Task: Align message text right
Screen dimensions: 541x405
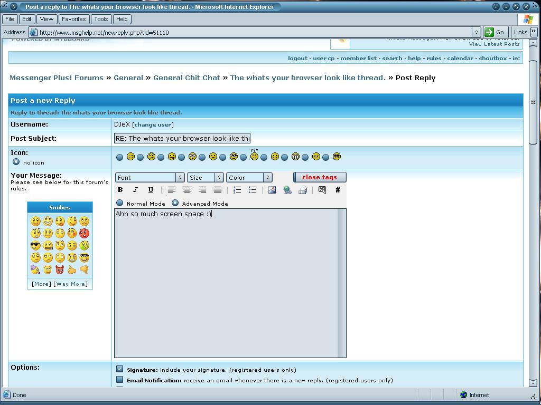Action: (x=202, y=190)
